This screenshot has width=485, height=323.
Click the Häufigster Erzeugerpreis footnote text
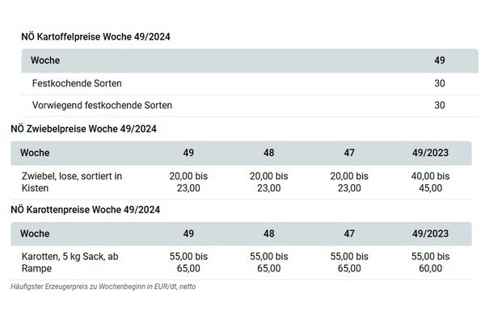pos(103,287)
